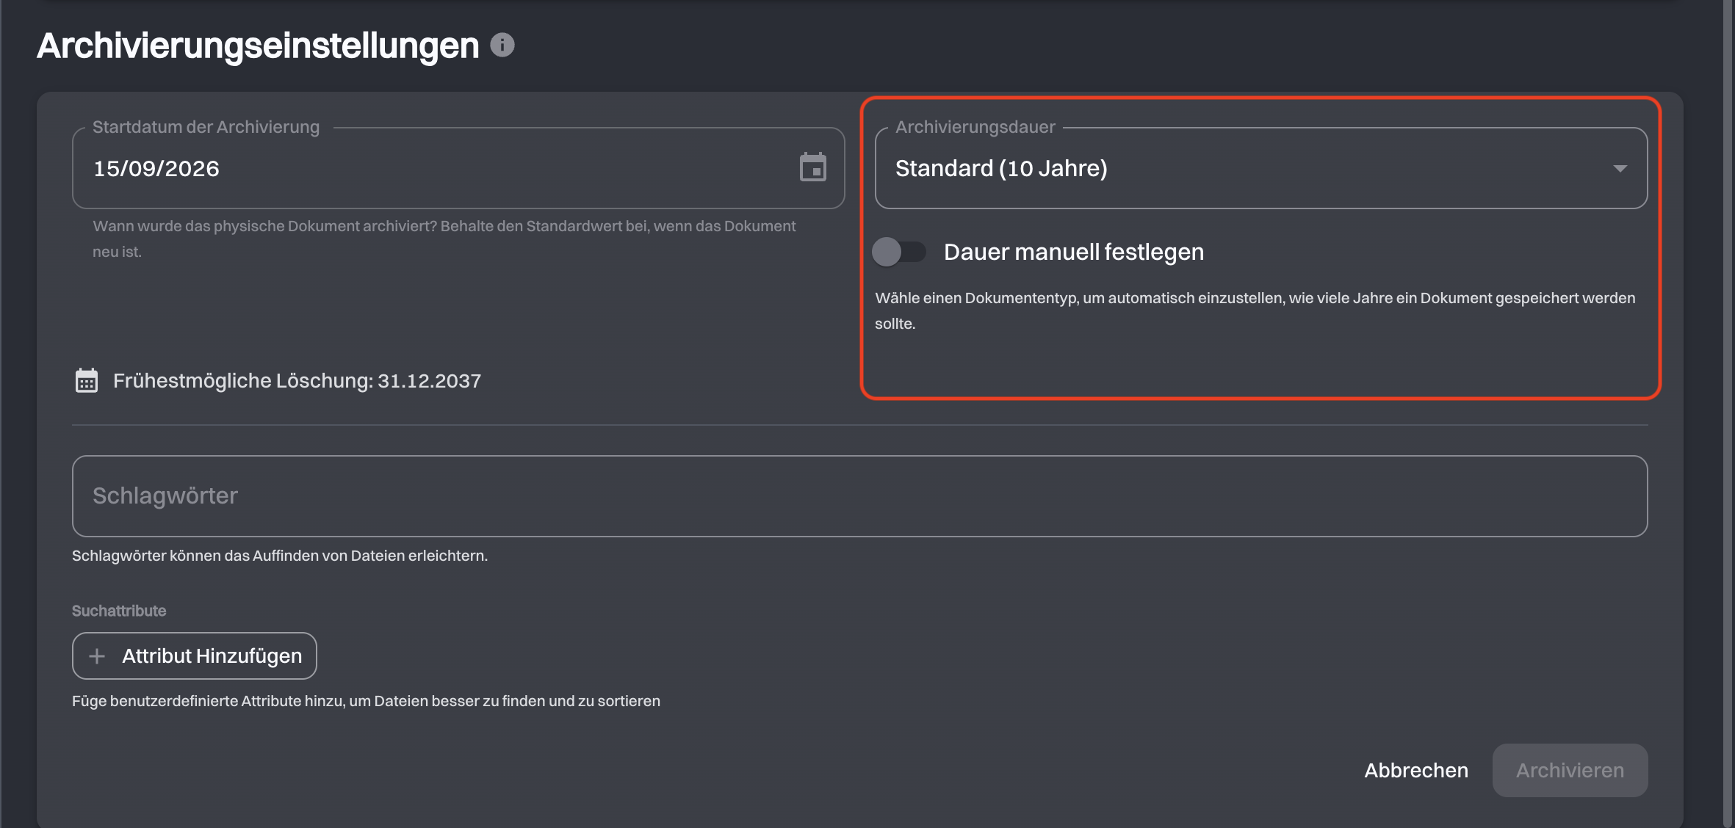The image size is (1735, 828).
Task: Click the Dauer manuell festlegen label
Action: click(x=1074, y=252)
